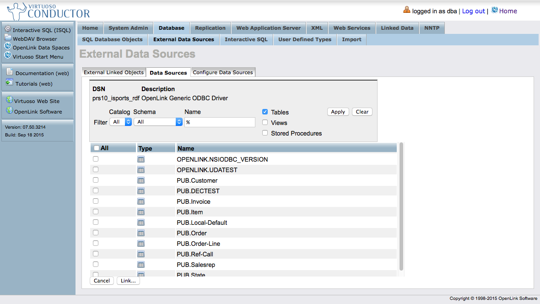Screen dimensions: 540x304
Task: Open the Linked Data menu tab
Action: pyautogui.click(x=397, y=28)
